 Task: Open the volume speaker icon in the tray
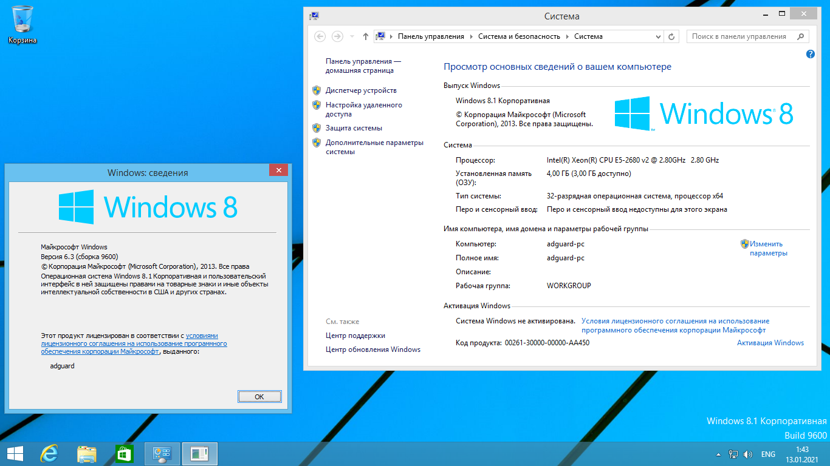pos(748,454)
